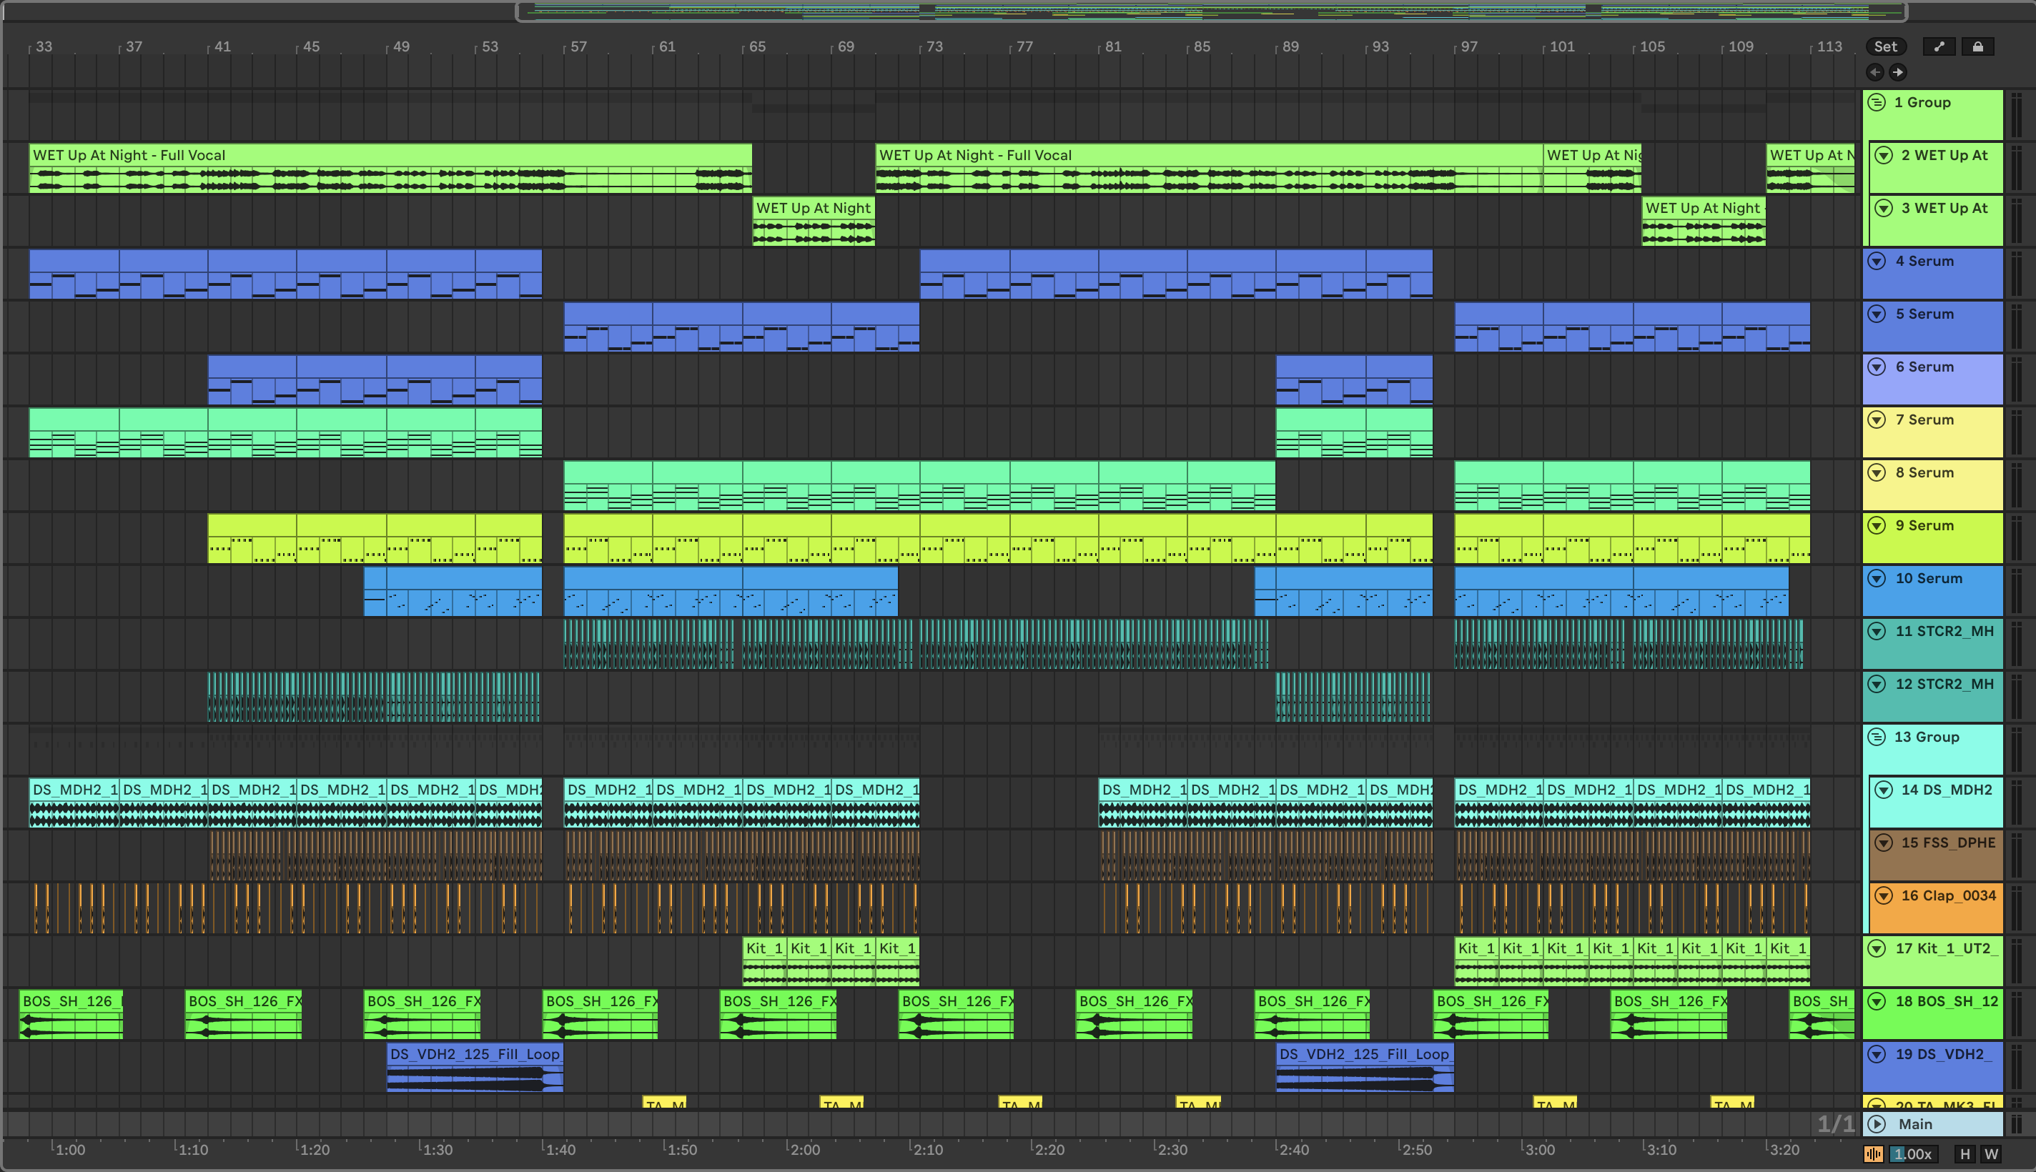Click the 13 Group track icon

pos(1877,737)
